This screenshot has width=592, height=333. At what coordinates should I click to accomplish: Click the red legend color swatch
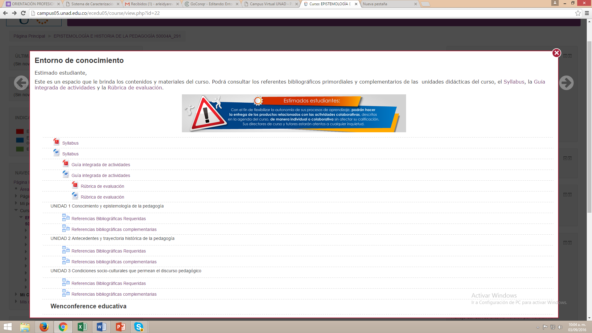pos(20,131)
